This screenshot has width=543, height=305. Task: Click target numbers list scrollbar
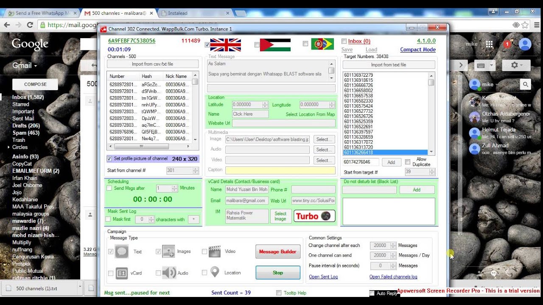pyautogui.click(x=431, y=114)
